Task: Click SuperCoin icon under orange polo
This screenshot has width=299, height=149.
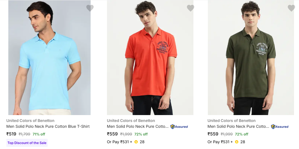Action: coord(136,142)
